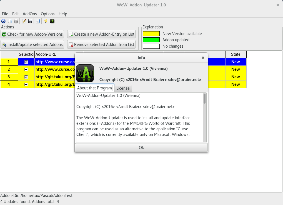
Task: Click the pencil edit icon in toolbar
Action: 24,21
